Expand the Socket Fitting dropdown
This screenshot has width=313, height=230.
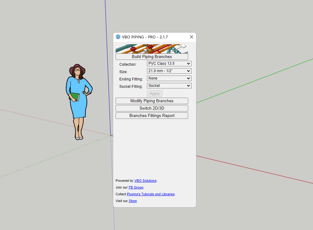(x=169, y=86)
